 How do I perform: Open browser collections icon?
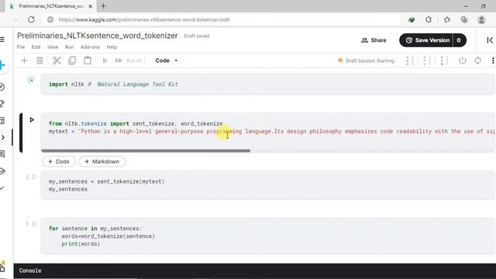(x=464, y=19)
